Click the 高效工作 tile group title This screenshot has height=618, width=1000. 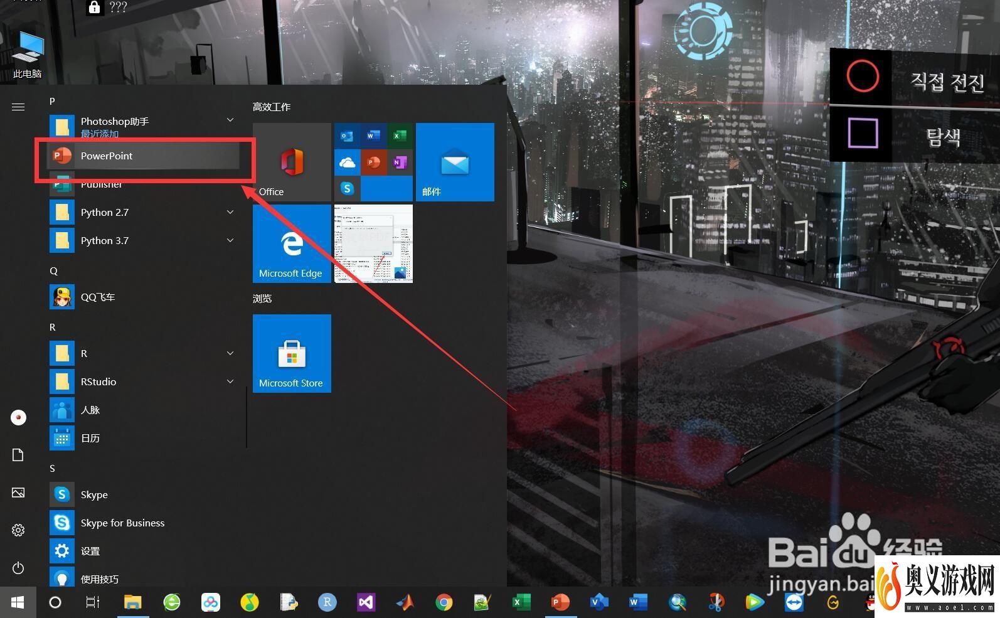pyautogui.click(x=272, y=107)
